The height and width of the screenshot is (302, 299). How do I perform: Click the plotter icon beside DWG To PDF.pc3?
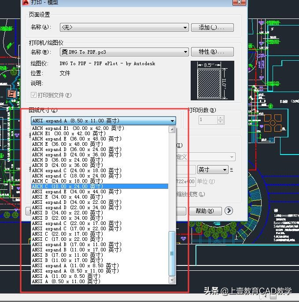click(65, 52)
